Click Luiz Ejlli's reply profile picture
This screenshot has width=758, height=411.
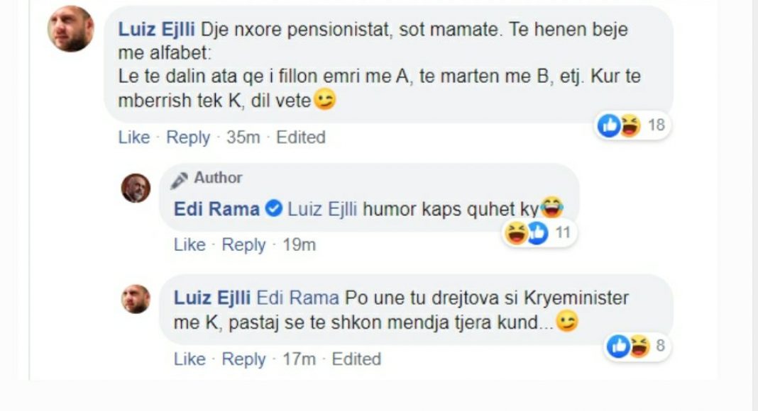(x=136, y=299)
